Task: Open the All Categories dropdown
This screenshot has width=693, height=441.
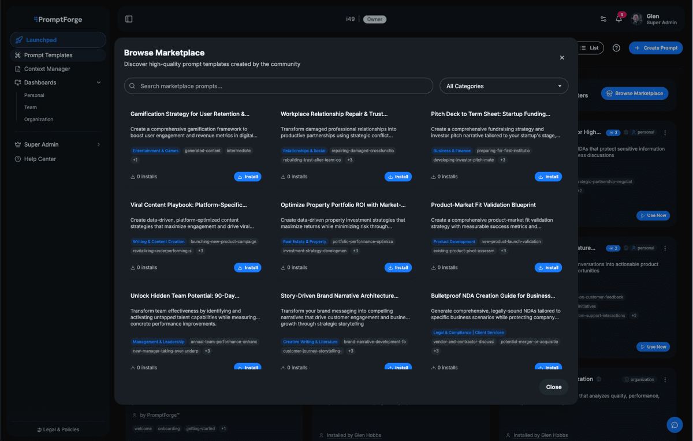Action: [x=504, y=85]
